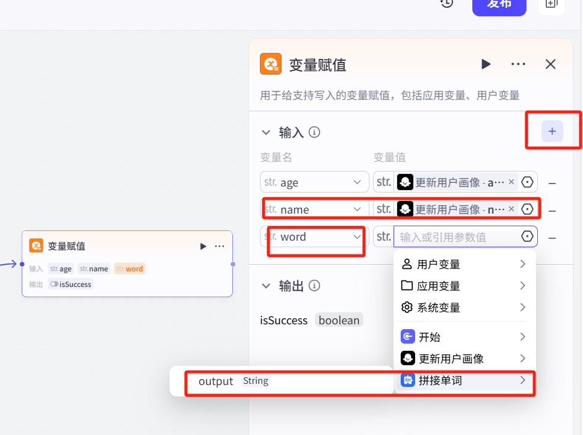Show info tooltip next to 输入

click(x=314, y=132)
